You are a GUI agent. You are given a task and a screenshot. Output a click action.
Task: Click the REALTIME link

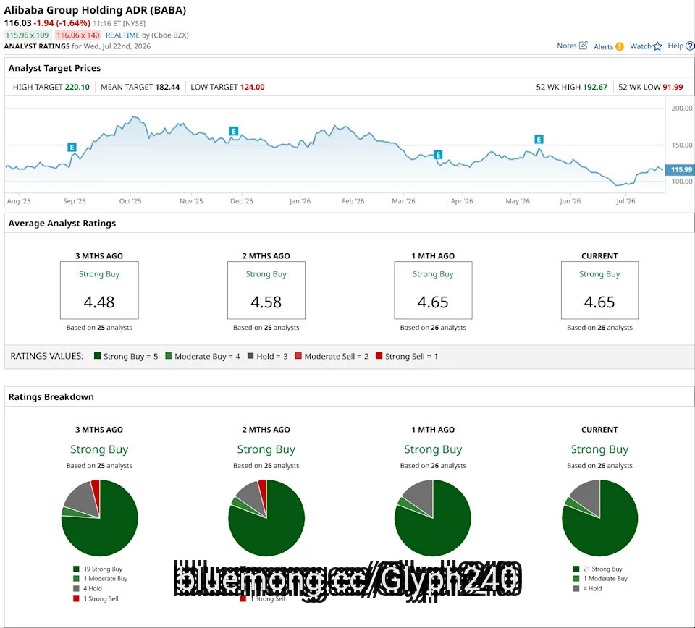coord(122,35)
